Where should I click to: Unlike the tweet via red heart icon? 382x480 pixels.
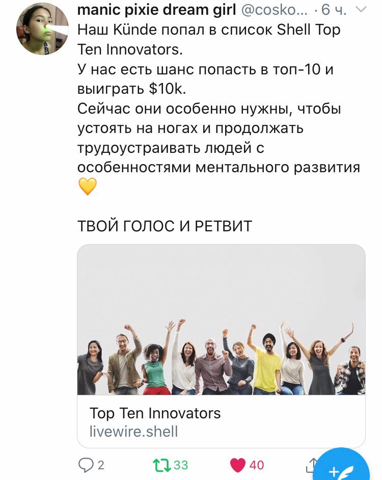[x=238, y=465]
